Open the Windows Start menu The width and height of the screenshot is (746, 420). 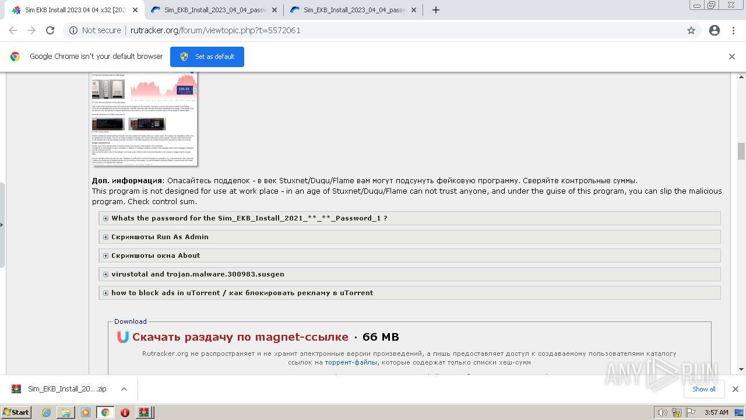point(16,412)
